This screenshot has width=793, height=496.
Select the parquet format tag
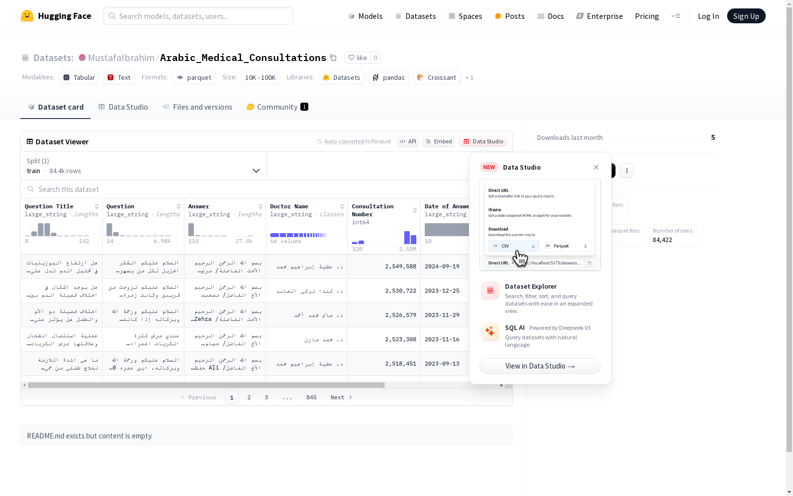194,77
